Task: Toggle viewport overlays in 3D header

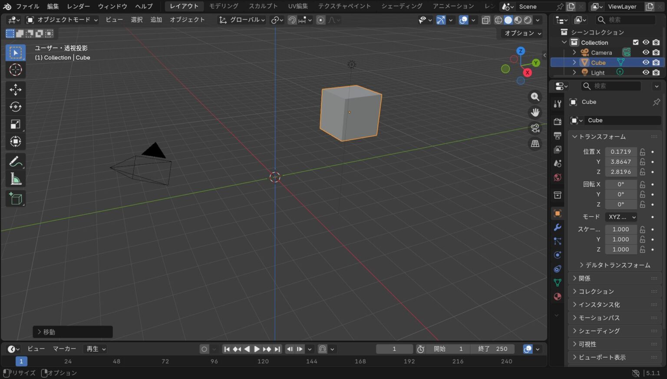Action: point(463,20)
